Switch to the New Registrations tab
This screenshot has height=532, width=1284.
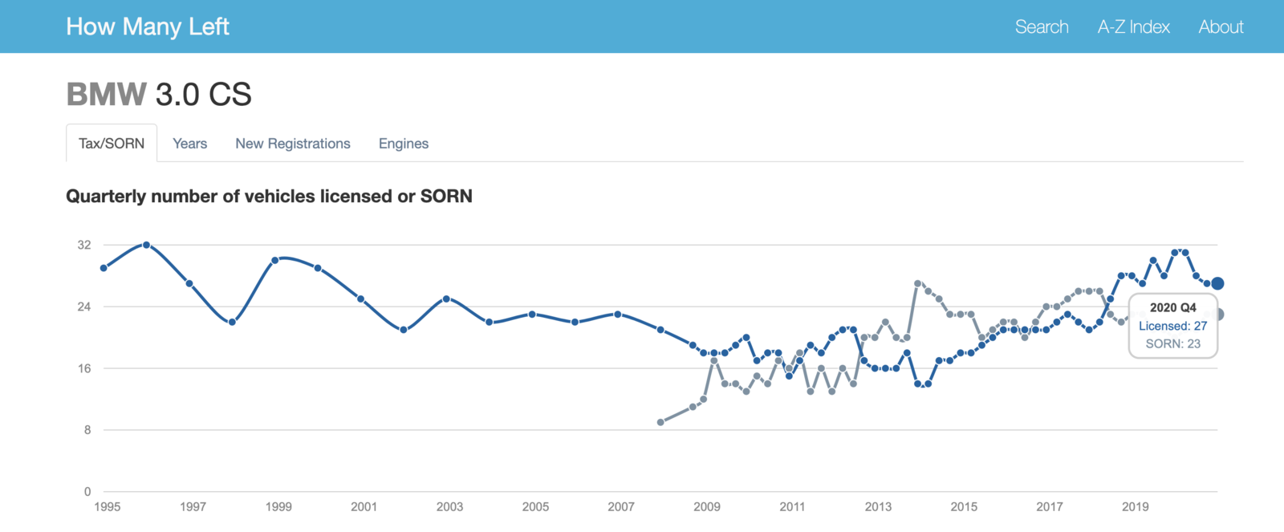pyautogui.click(x=293, y=143)
